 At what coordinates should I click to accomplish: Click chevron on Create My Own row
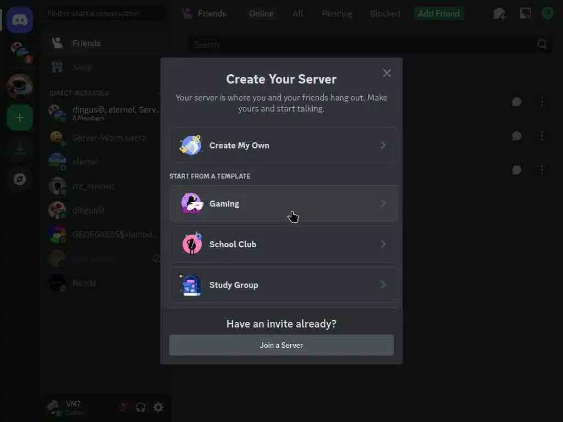[383, 145]
